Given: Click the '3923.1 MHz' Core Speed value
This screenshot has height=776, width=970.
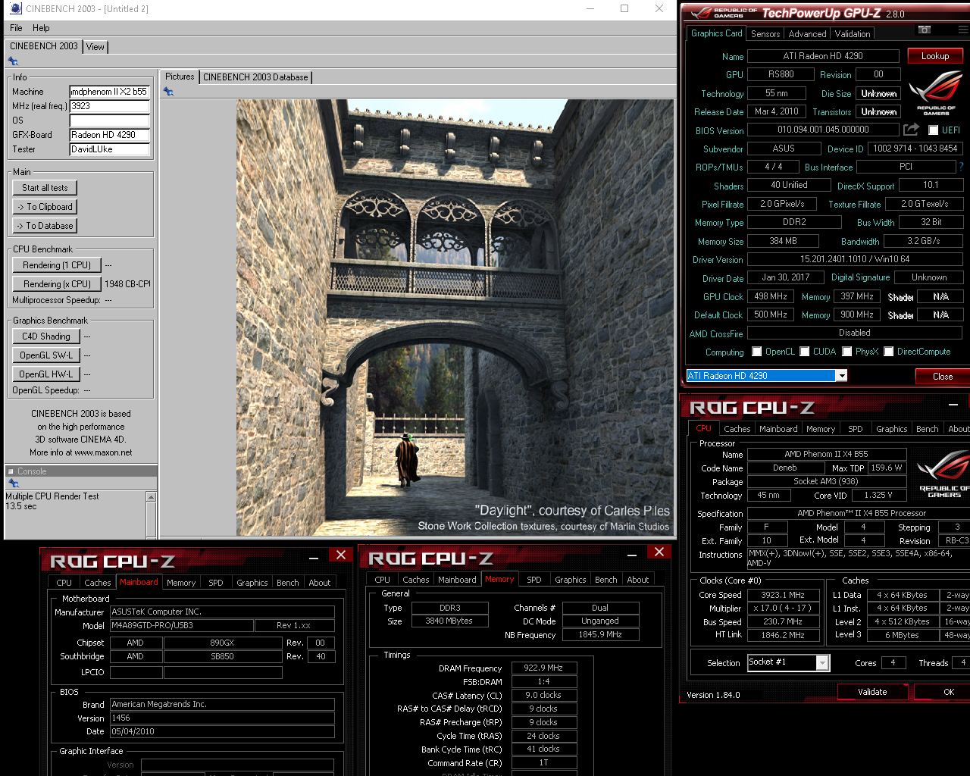Looking at the screenshot, I should [783, 596].
